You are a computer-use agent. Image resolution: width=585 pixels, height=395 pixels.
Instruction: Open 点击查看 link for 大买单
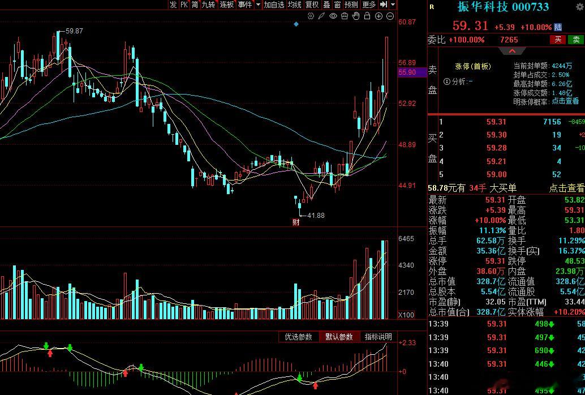click(566, 188)
